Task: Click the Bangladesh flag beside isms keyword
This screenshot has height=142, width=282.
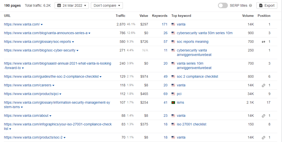Action: coord(173,102)
